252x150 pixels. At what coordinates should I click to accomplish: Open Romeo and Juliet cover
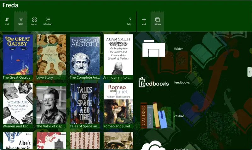click(x=118, y=103)
